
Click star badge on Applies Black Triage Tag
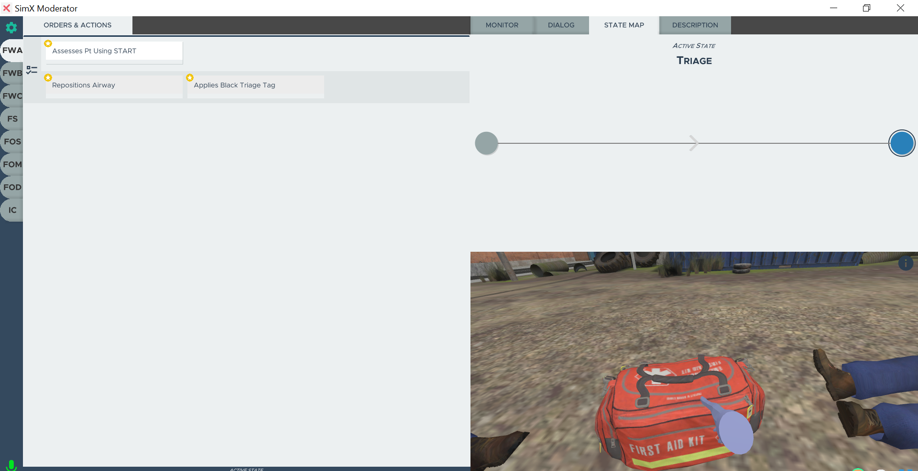[190, 77]
